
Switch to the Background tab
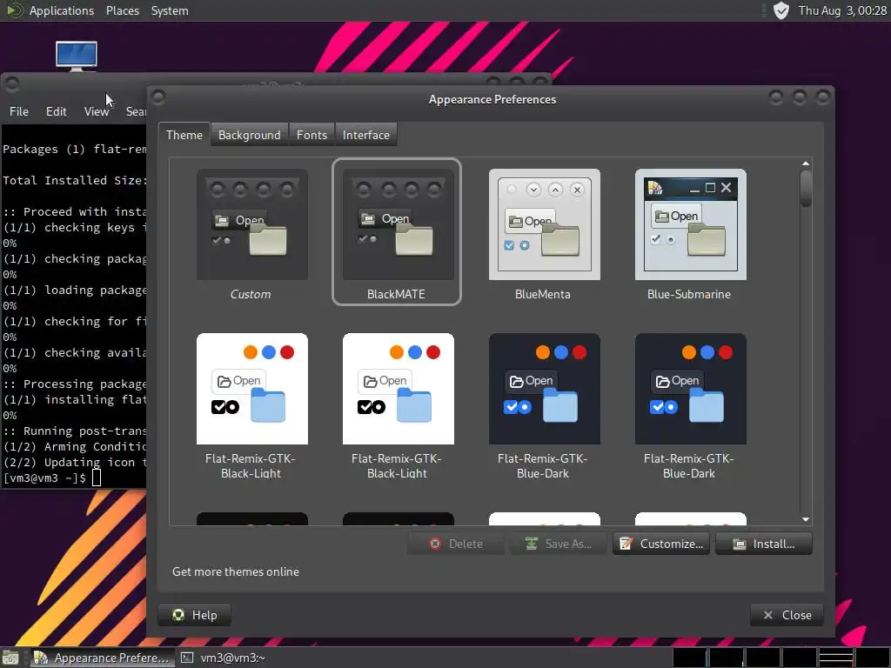coord(250,135)
